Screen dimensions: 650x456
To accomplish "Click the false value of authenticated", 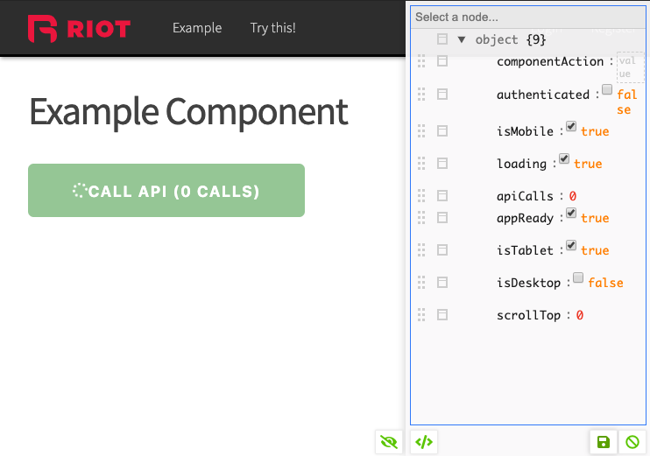I will pyautogui.click(x=627, y=102).
